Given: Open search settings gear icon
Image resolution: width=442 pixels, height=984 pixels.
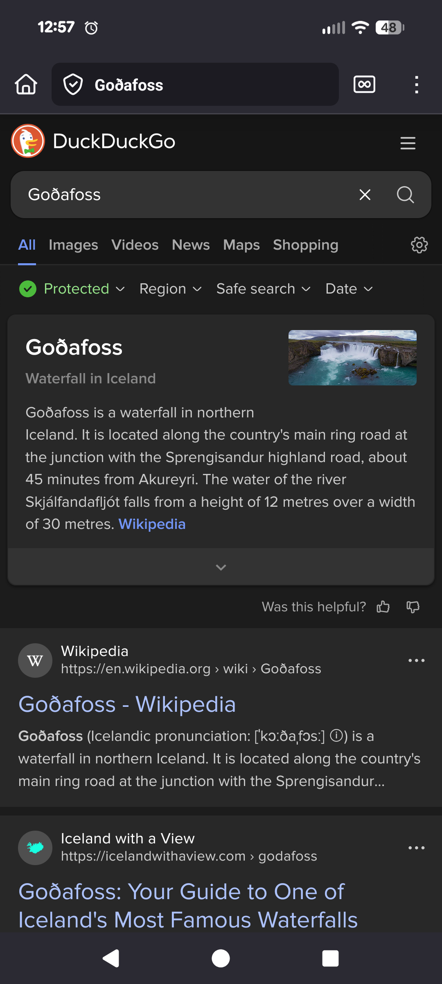Looking at the screenshot, I should [x=419, y=245].
